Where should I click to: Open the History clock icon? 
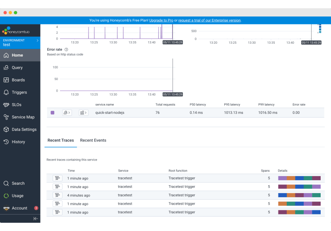[x=6, y=142]
